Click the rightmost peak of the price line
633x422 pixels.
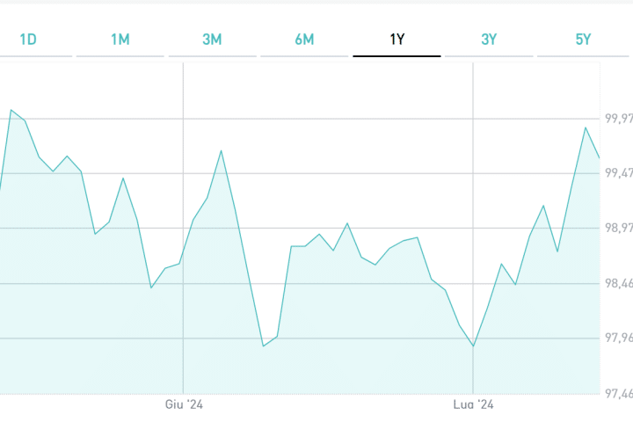click(586, 127)
